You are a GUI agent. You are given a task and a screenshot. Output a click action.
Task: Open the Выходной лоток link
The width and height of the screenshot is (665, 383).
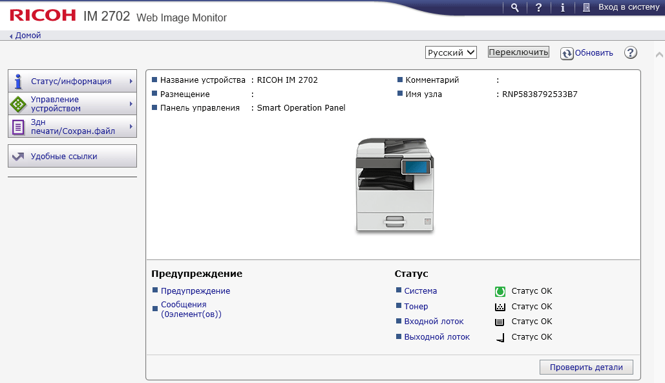pos(437,336)
